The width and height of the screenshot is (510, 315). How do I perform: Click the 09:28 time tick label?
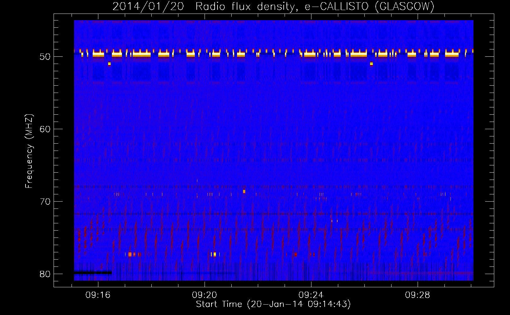click(x=418, y=295)
